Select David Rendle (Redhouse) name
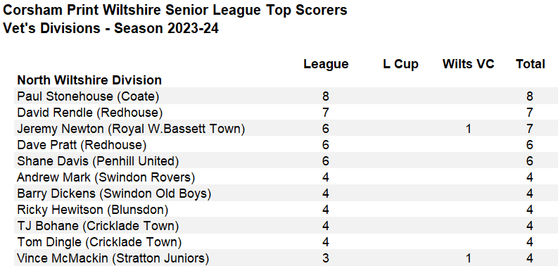This screenshot has height=266, width=558. (x=89, y=113)
